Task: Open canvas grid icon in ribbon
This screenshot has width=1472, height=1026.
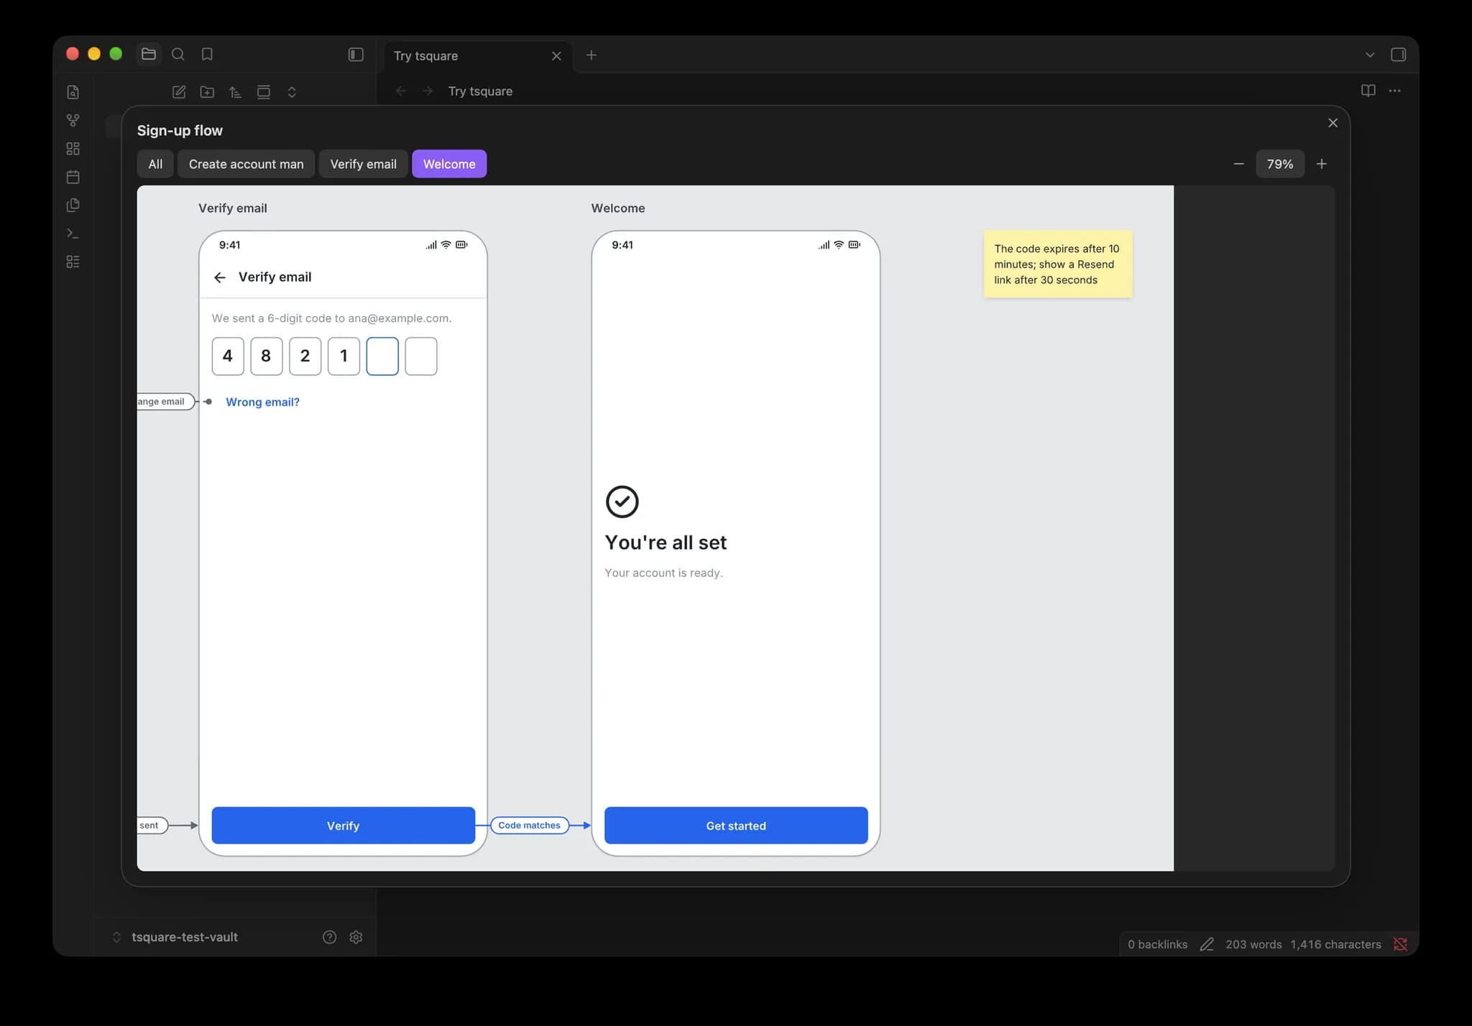Action: coord(73,149)
